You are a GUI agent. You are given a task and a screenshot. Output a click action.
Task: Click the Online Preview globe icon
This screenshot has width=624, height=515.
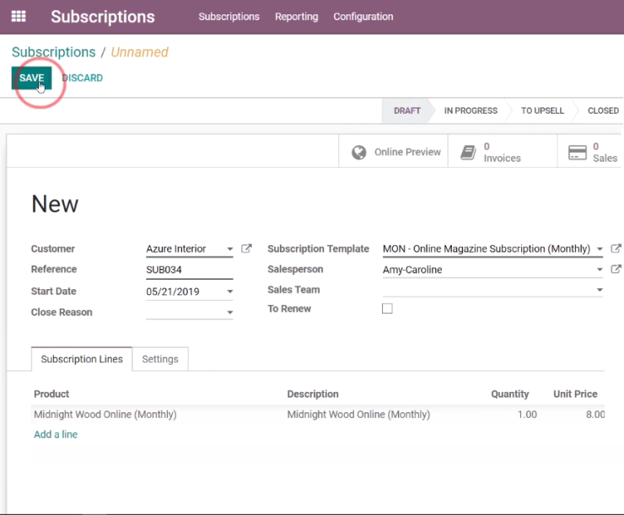click(x=359, y=152)
